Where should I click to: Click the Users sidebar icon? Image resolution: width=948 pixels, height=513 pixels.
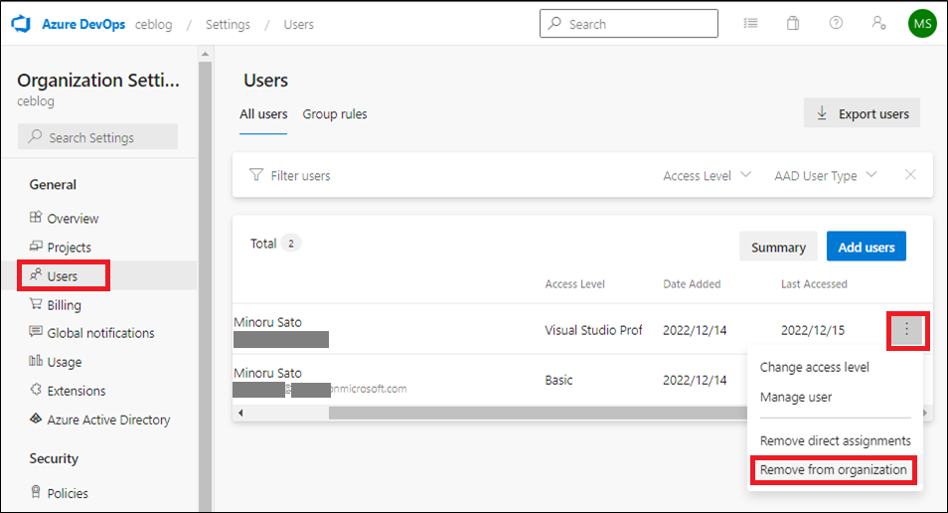(x=36, y=275)
